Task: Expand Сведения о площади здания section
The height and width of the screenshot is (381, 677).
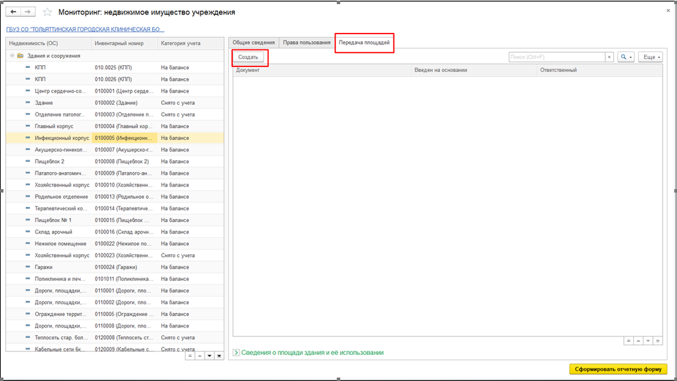Action: point(236,352)
